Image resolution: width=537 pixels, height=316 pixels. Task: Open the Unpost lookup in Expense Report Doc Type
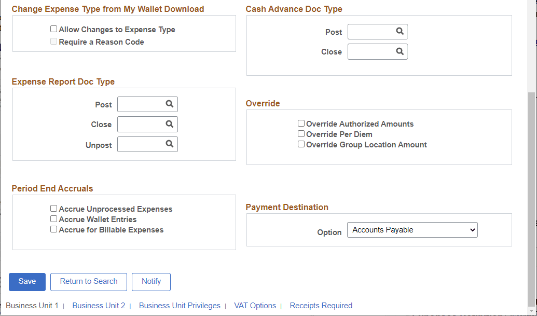pyautogui.click(x=169, y=144)
